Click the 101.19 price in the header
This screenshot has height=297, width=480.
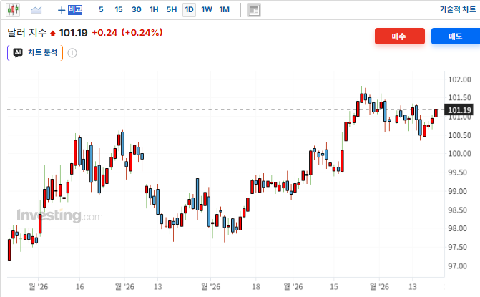73,33
